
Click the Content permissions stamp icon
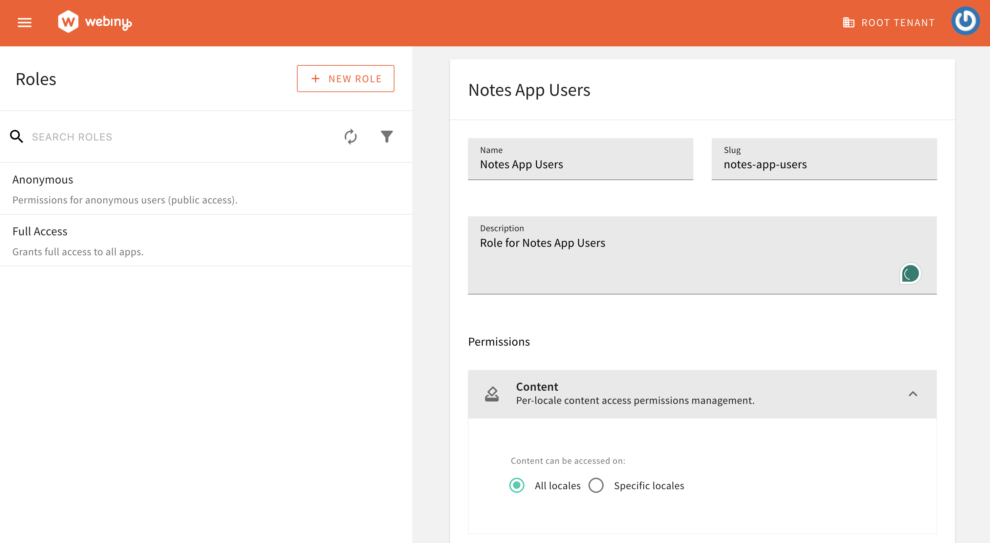point(492,394)
